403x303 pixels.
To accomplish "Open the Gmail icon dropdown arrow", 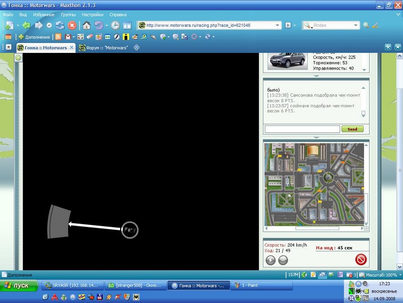I will pyautogui.click(x=74, y=37).
